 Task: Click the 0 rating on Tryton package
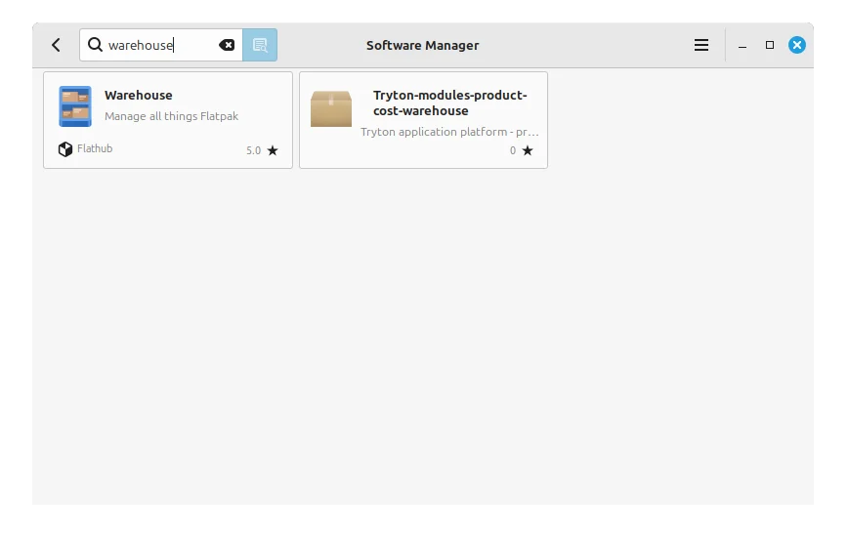click(513, 150)
